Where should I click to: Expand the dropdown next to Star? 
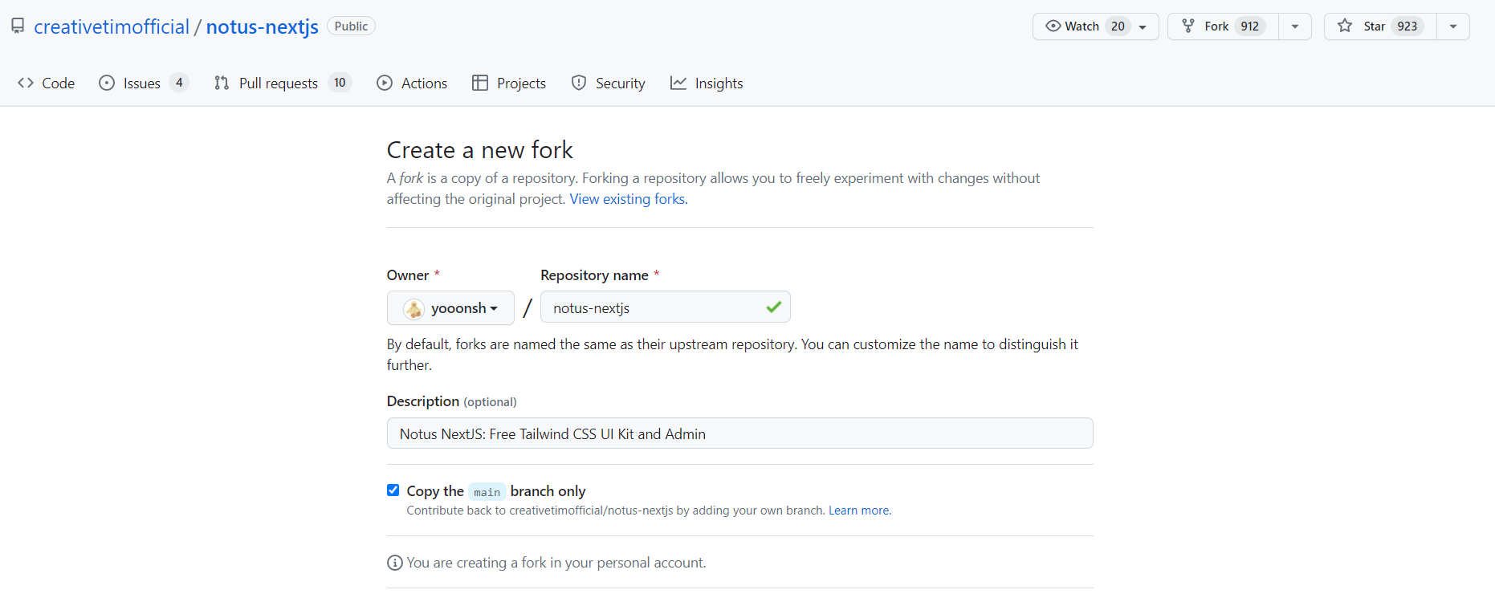[x=1453, y=26]
